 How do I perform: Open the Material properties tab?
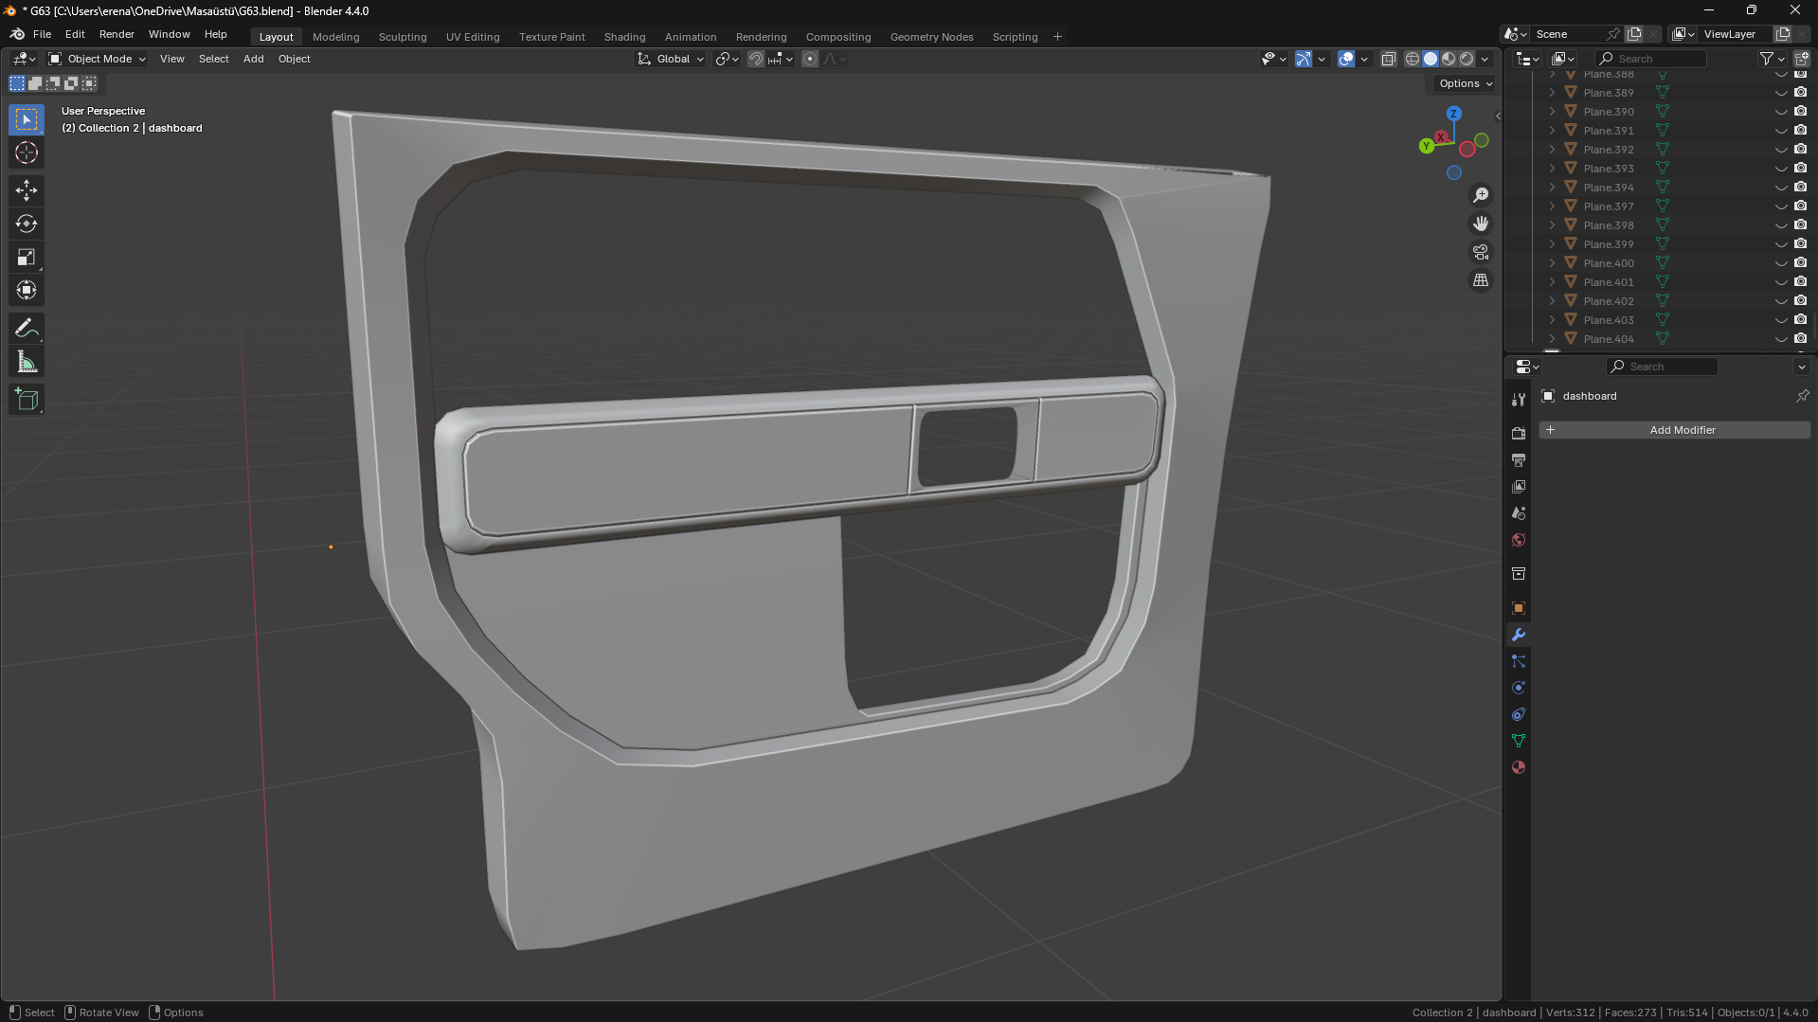click(x=1519, y=767)
